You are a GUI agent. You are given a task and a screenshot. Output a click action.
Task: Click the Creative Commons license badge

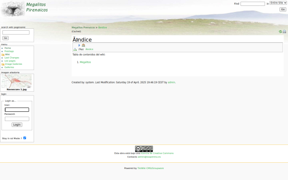[x=144, y=149]
